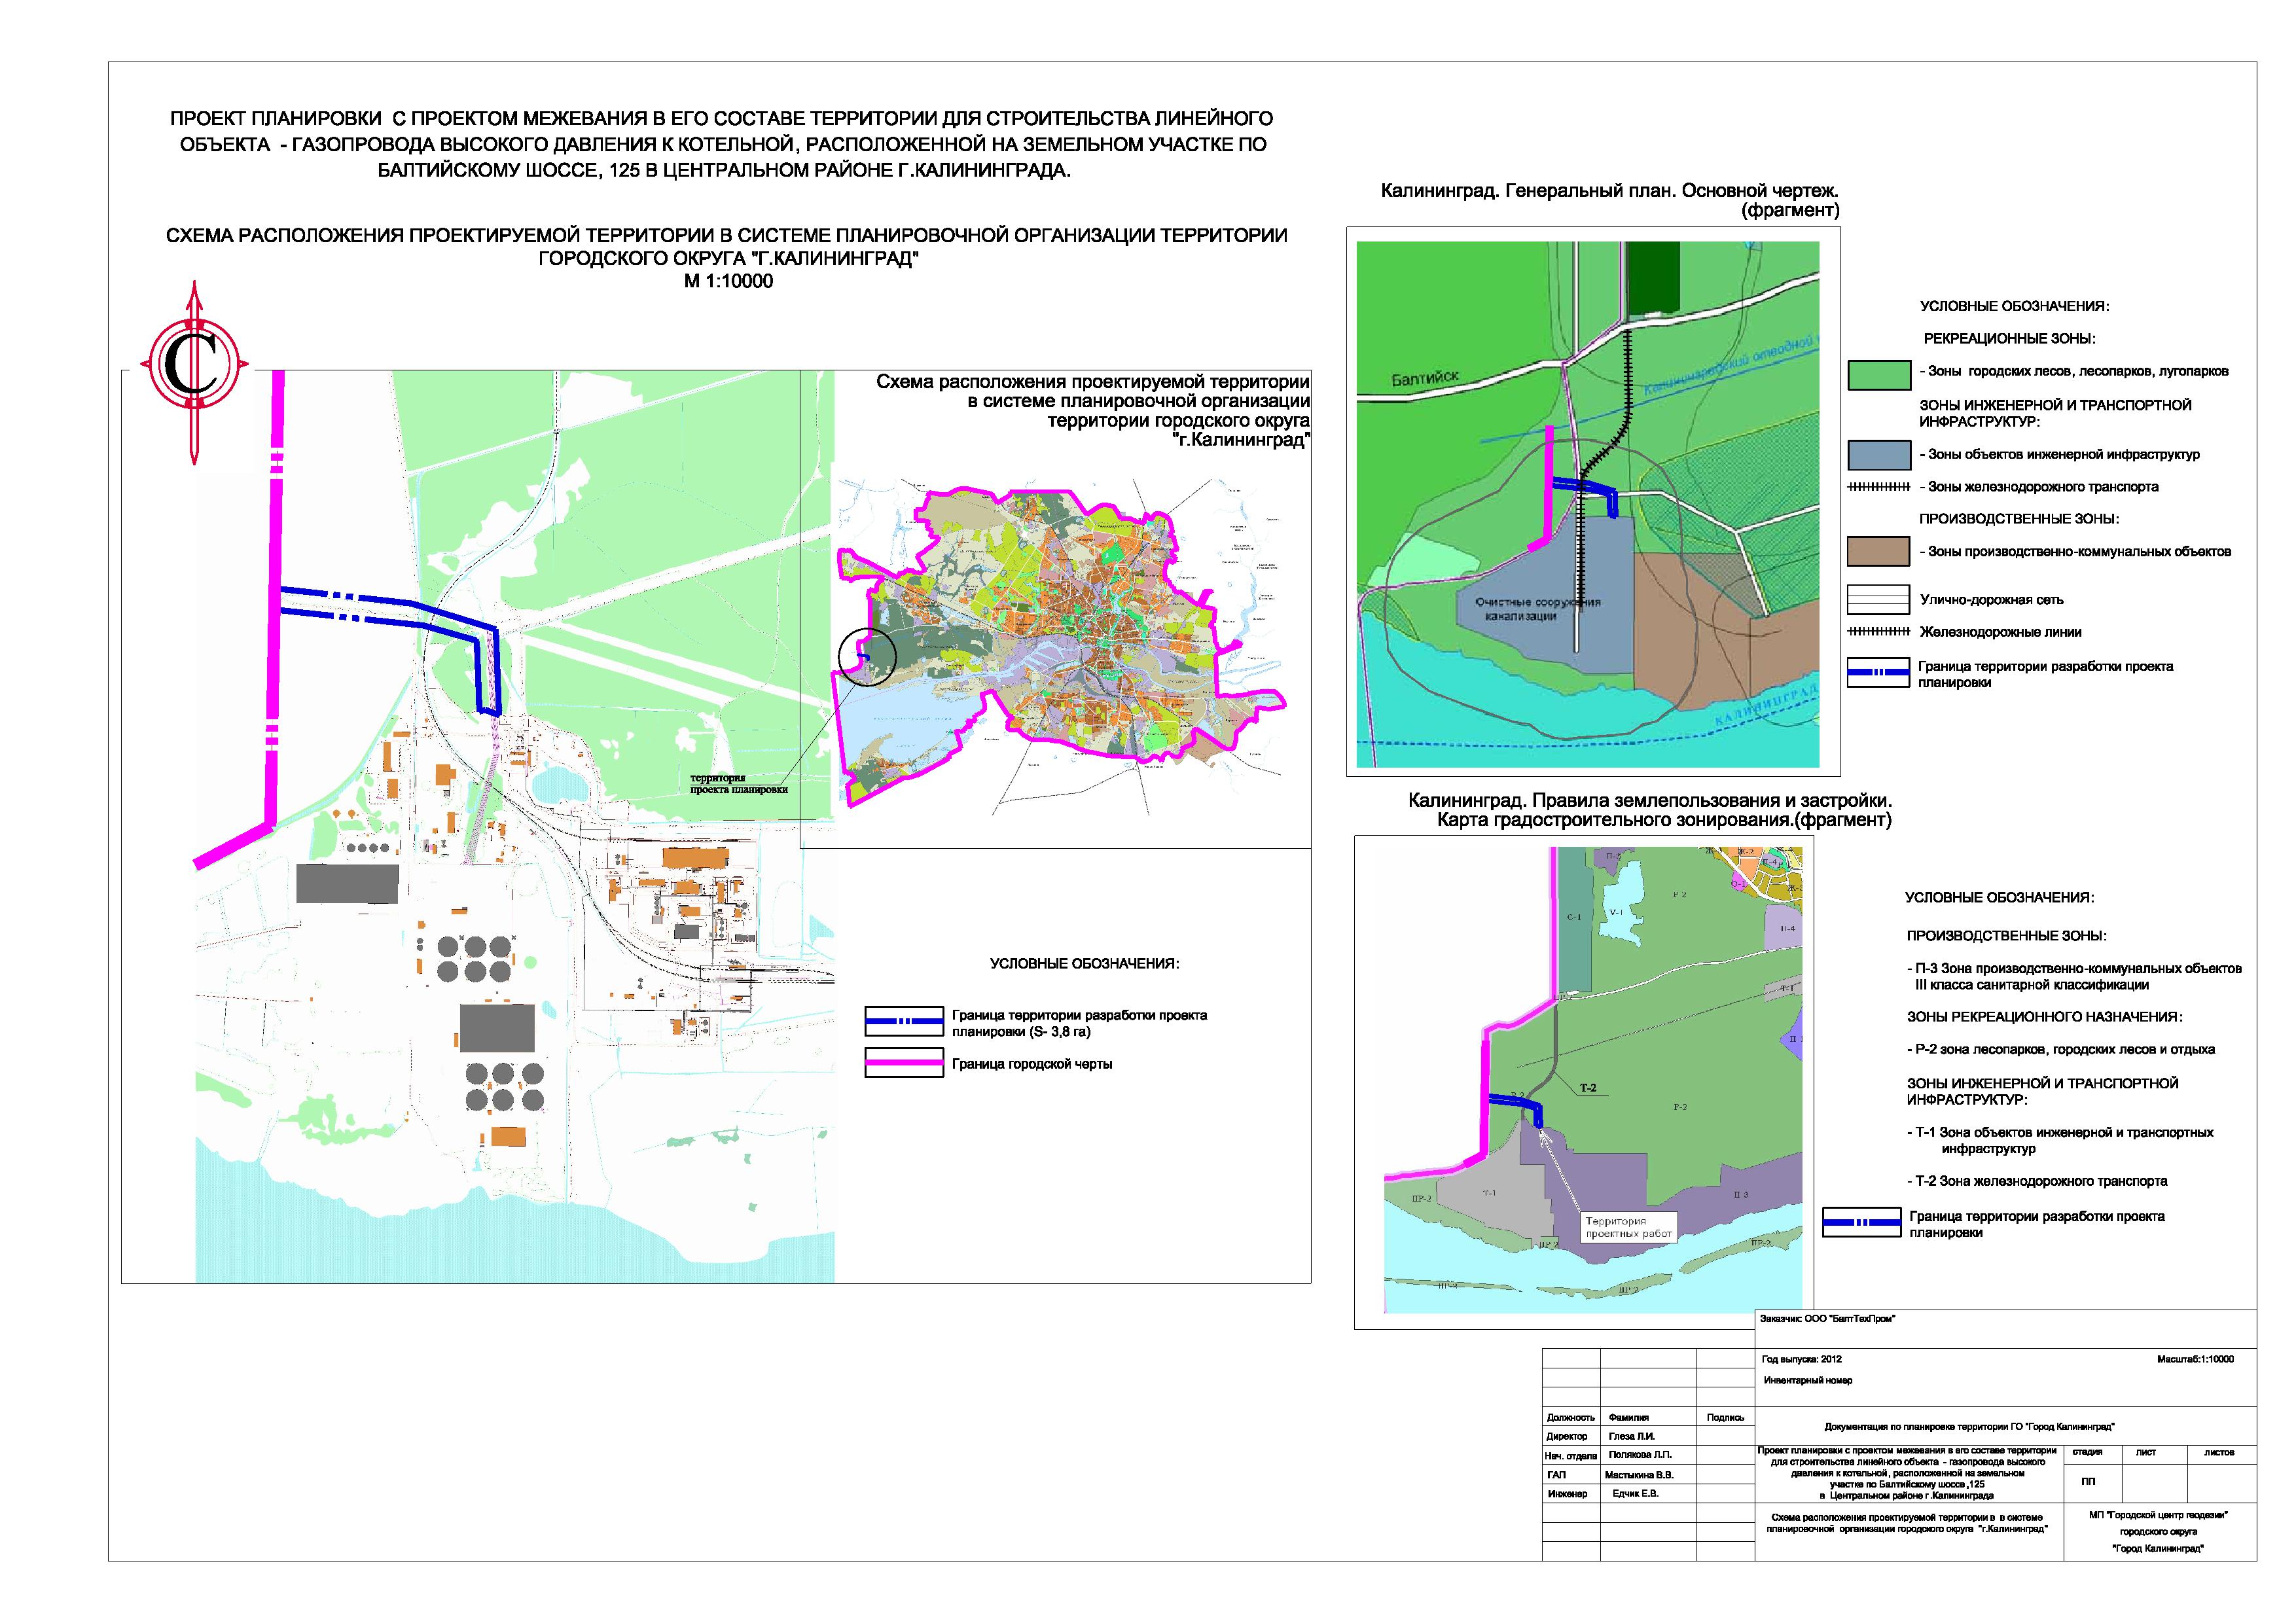Image resolution: width=2296 pixels, height=1623 pixels.
Task: Click the Очистные сооружения канализации label
Action: click(1537, 609)
